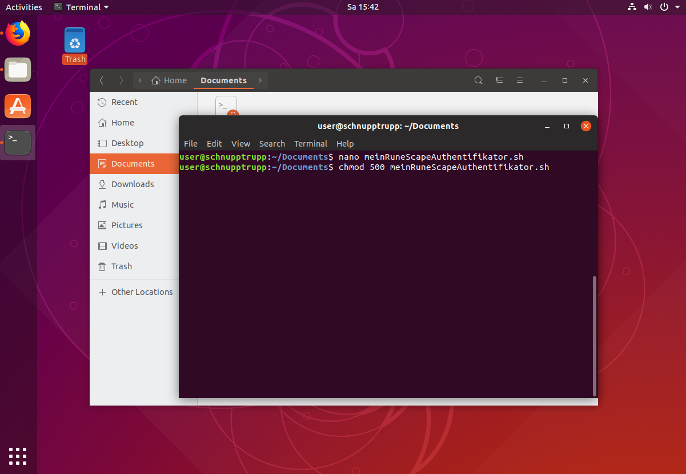Click the clock showing Sa 15:42
This screenshot has width=686, height=474.
363,7
